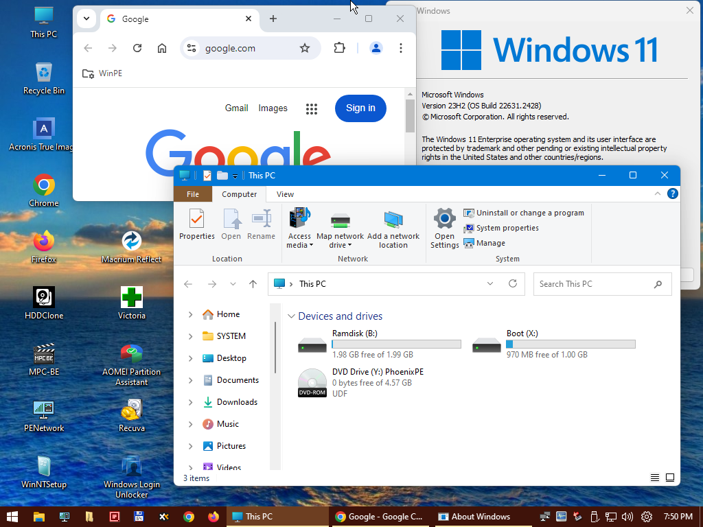This screenshot has height=527, width=703.
Task: Open the address bar history dropdown
Action: coord(490,283)
